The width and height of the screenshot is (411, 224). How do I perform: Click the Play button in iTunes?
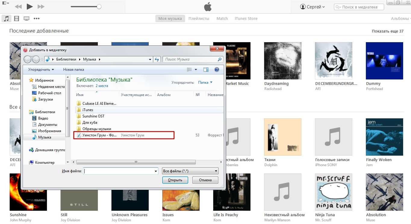(x=30, y=6)
